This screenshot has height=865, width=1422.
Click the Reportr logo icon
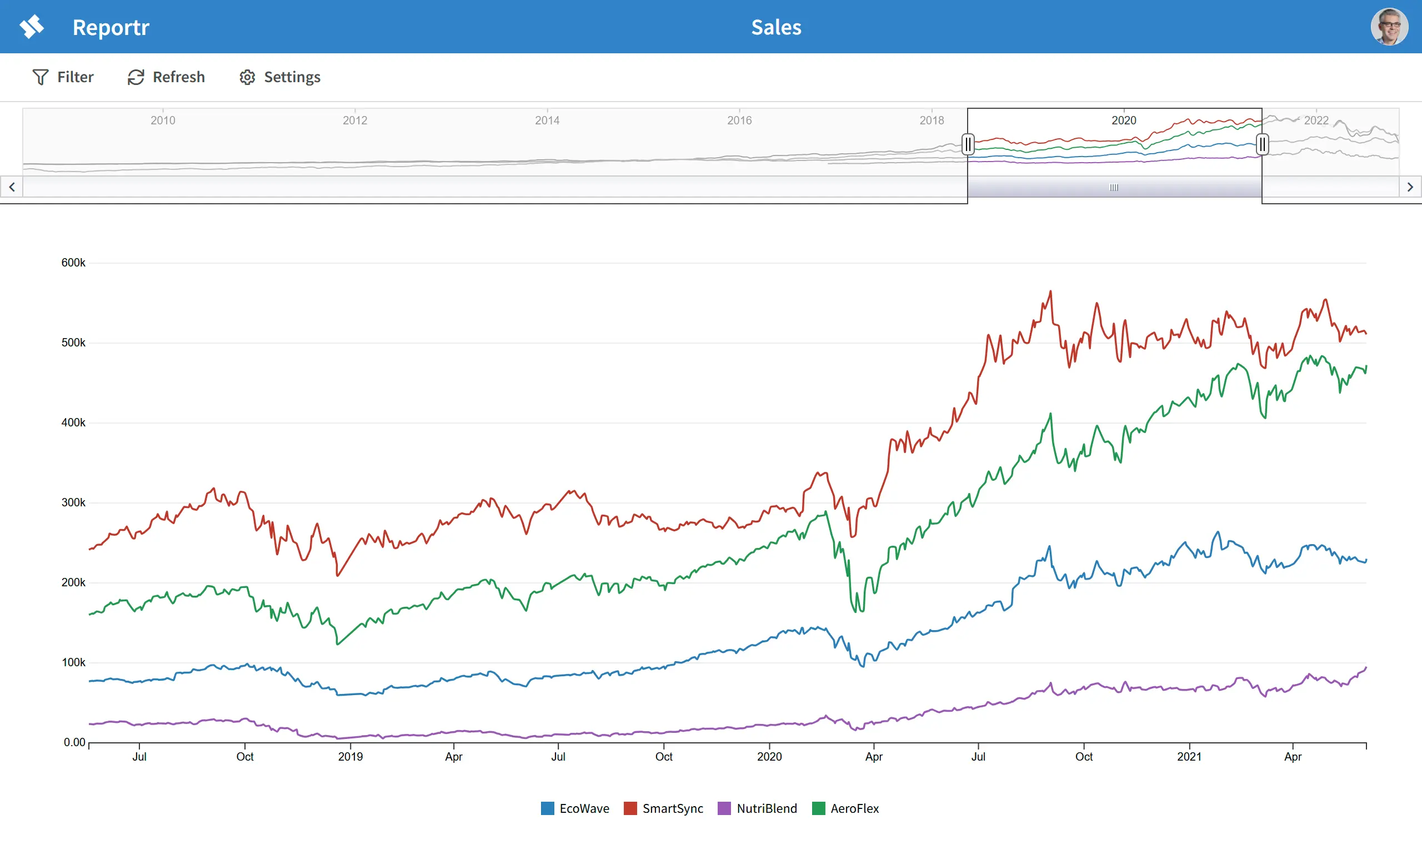32,27
